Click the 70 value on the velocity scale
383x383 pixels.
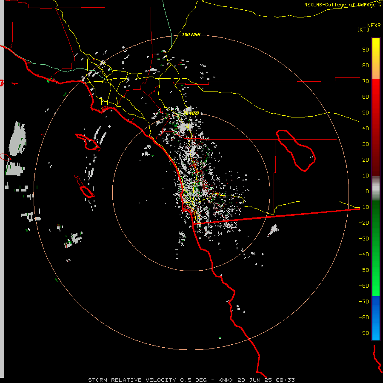(366, 81)
